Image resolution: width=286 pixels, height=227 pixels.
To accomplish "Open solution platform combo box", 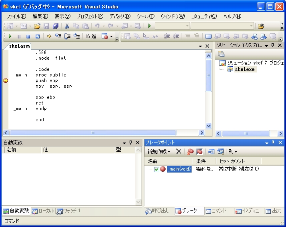I will click(x=222, y=26).
